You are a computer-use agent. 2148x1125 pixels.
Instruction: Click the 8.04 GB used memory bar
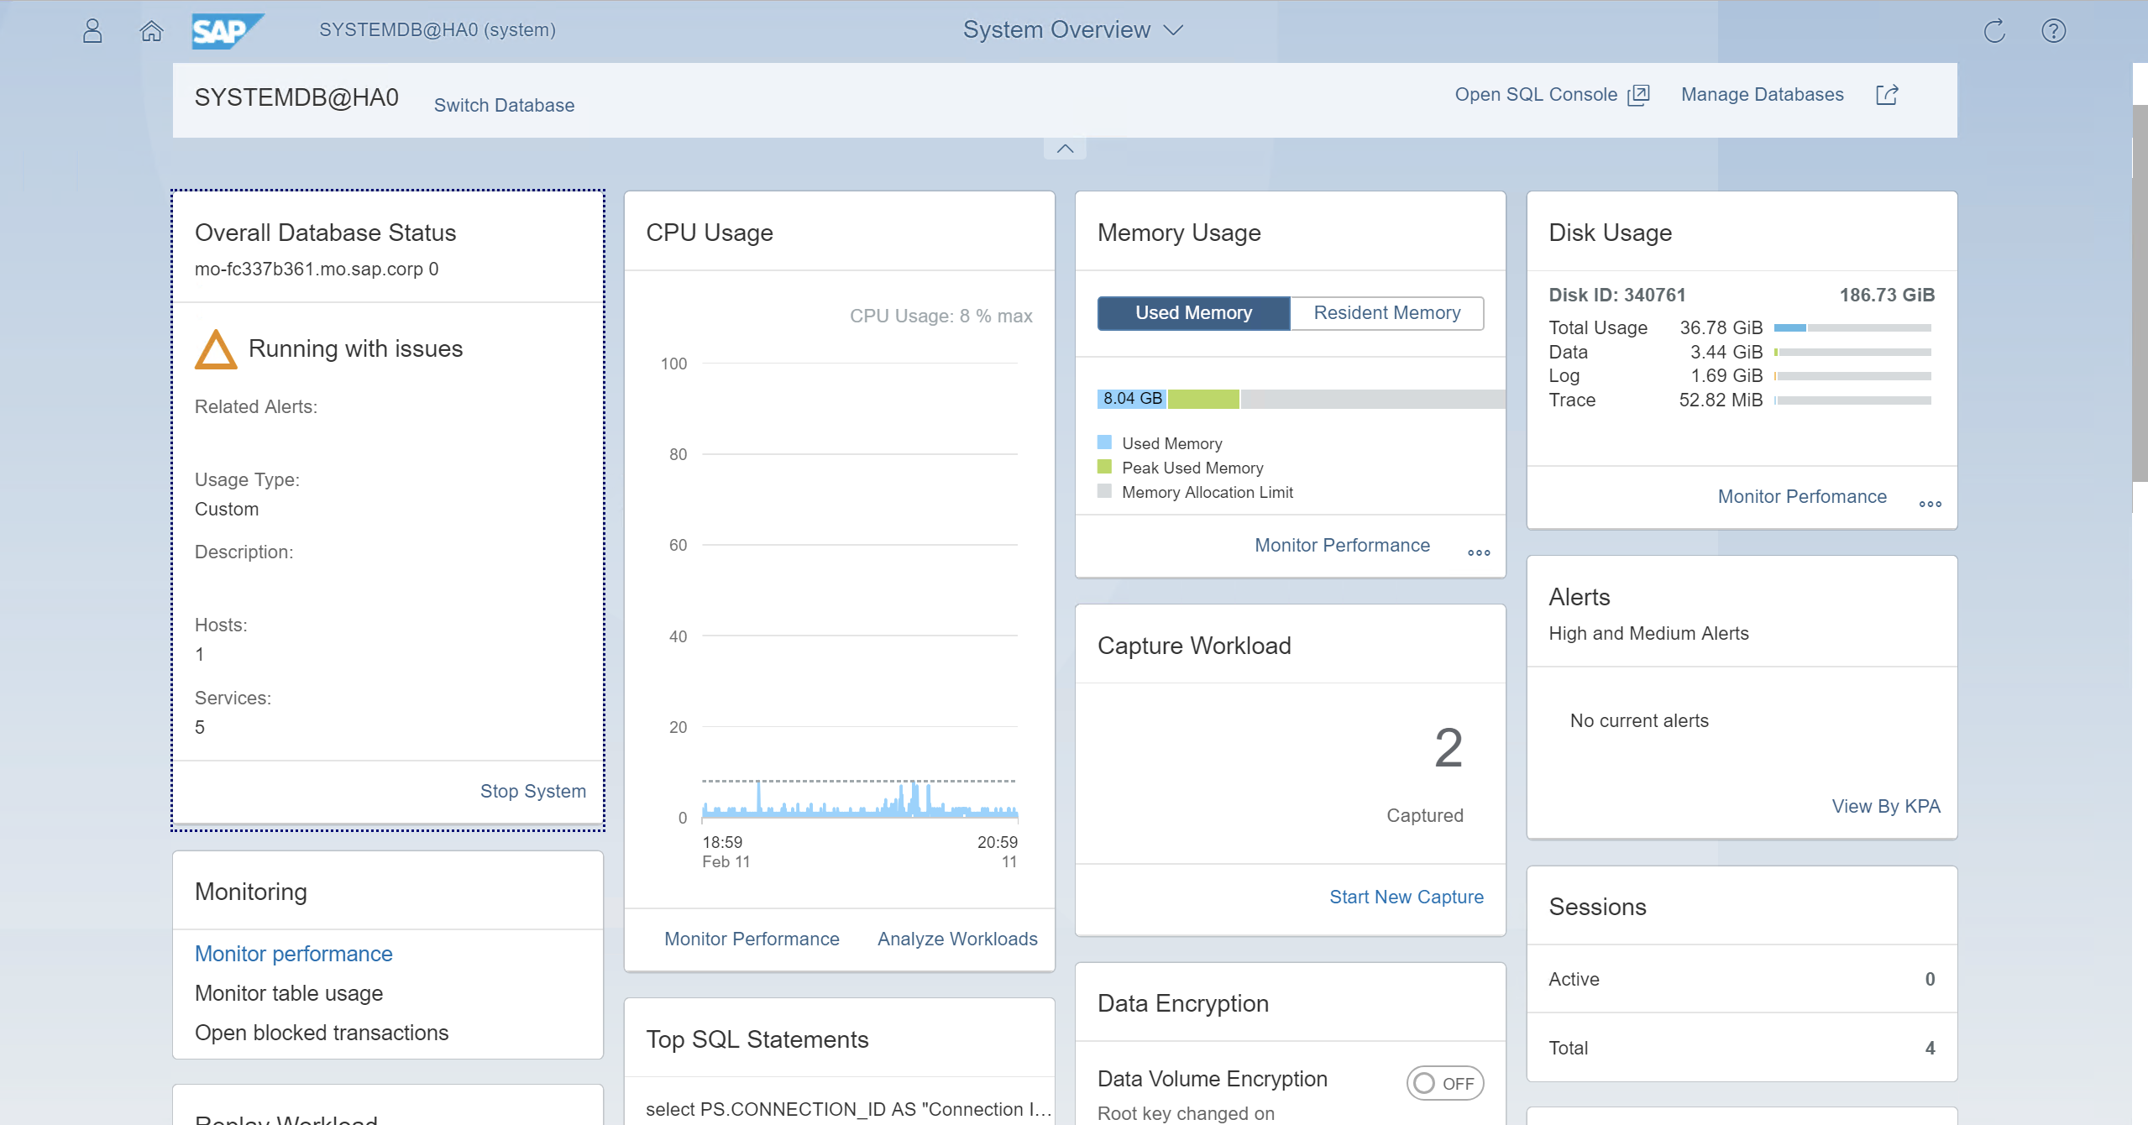tap(1132, 399)
